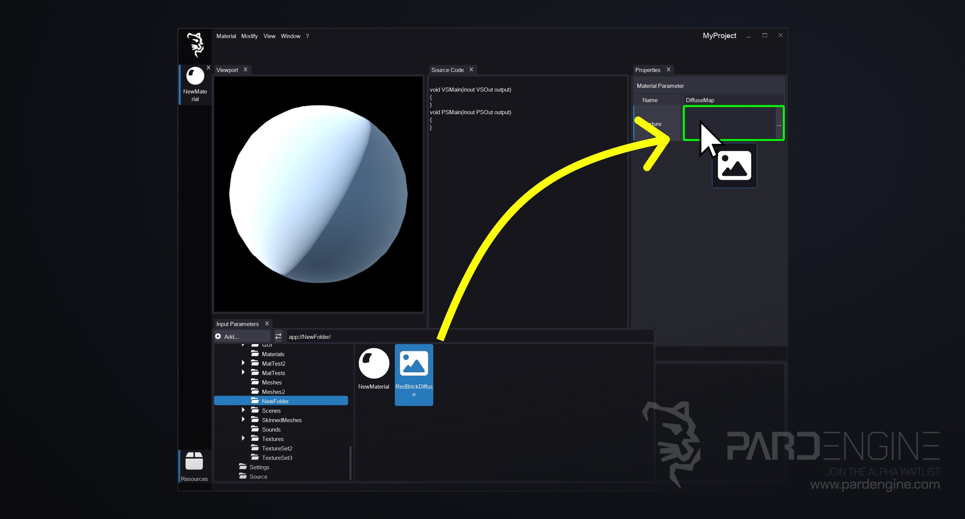Screen dimensions: 965x519
Task: Switch to the Properties tab
Action: click(x=647, y=70)
